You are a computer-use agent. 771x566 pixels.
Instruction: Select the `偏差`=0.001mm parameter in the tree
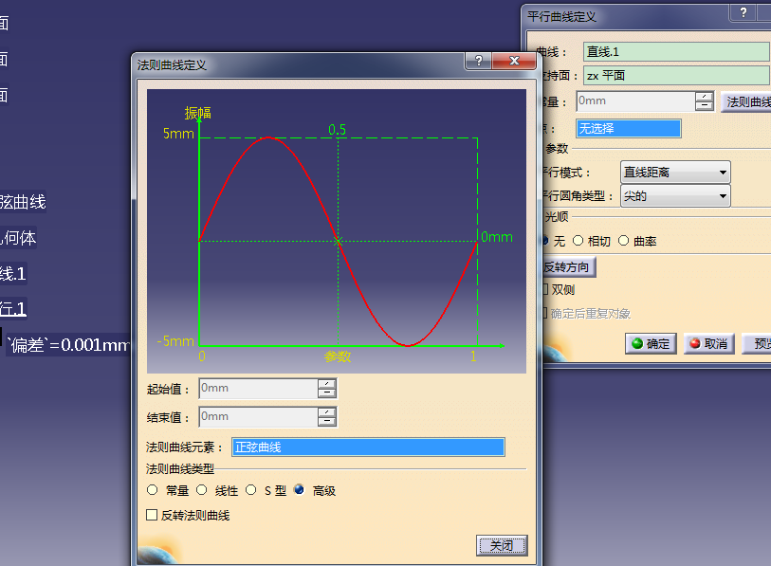[69, 345]
